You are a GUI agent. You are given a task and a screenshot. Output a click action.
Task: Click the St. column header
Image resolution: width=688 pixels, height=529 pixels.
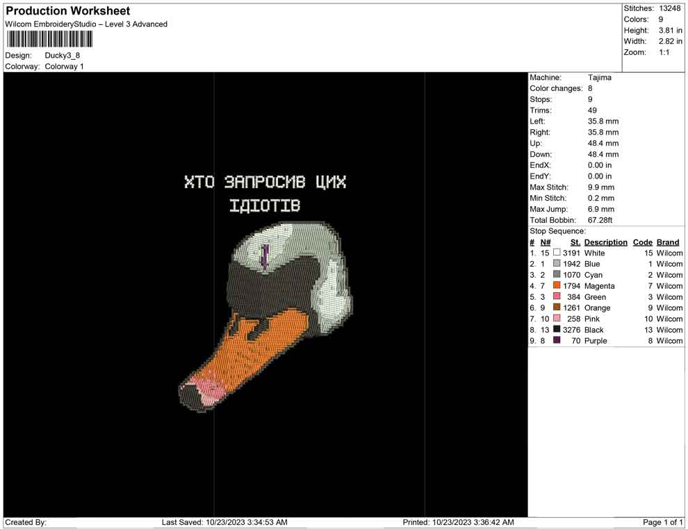coord(575,242)
